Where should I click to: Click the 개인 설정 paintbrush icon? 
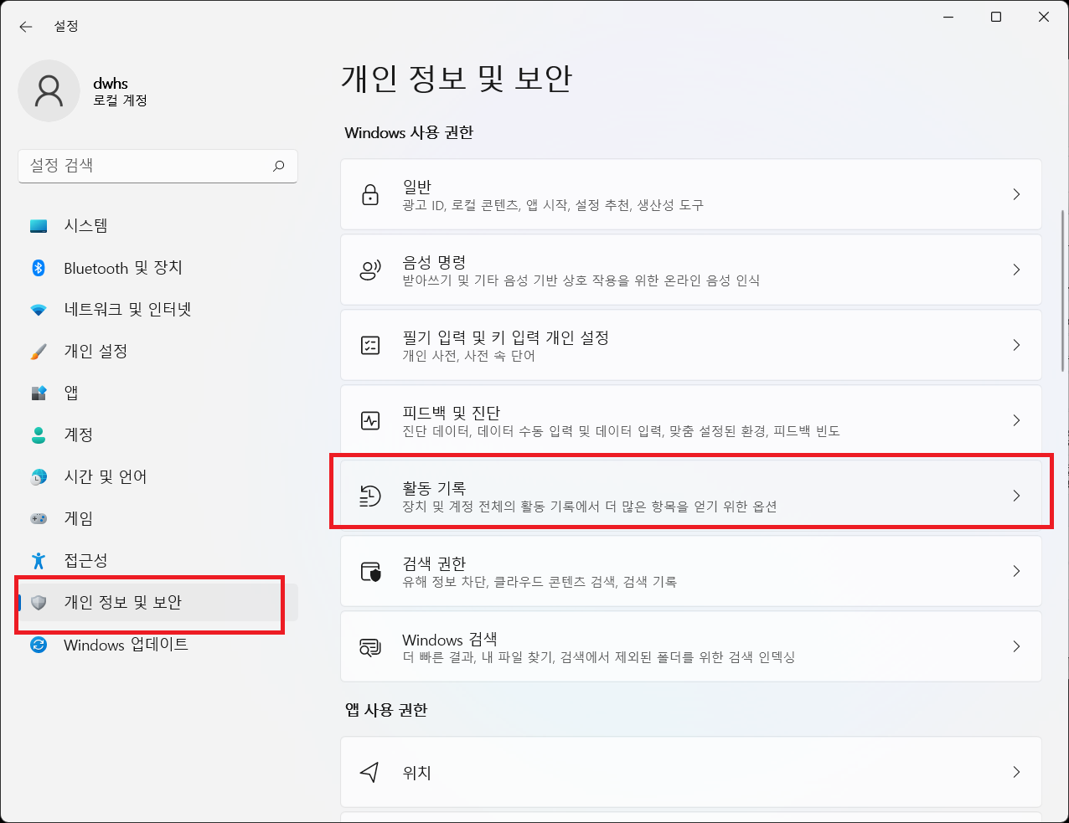(39, 352)
